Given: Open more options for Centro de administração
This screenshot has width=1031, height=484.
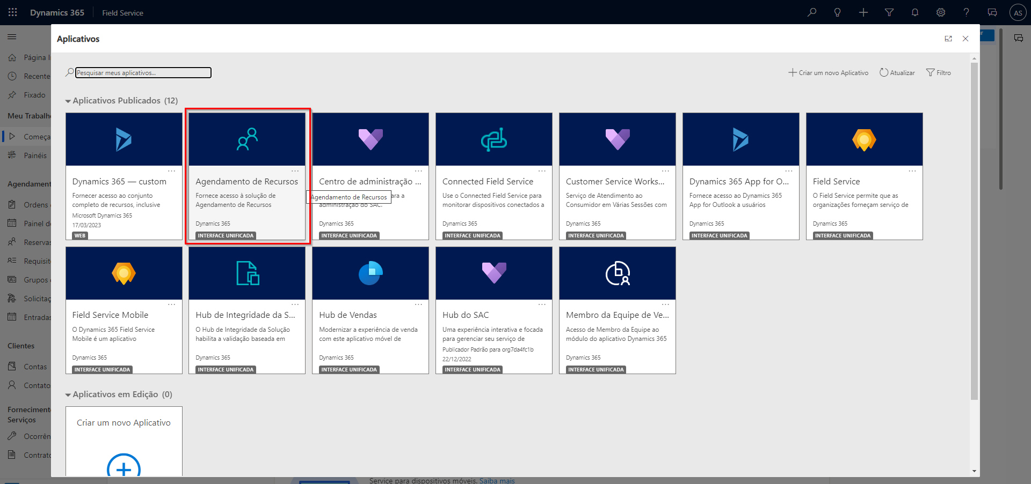Looking at the screenshot, I should (418, 171).
